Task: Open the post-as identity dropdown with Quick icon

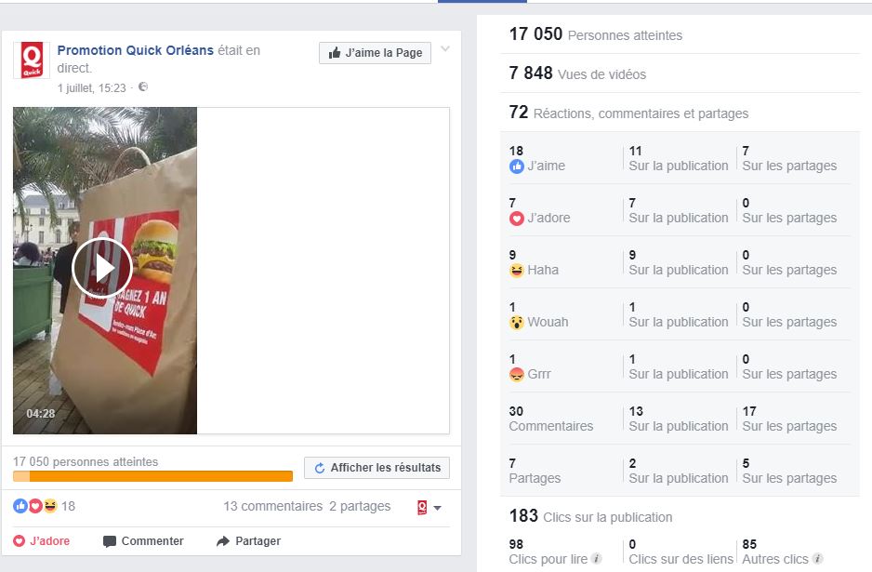Action: point(429,508)
